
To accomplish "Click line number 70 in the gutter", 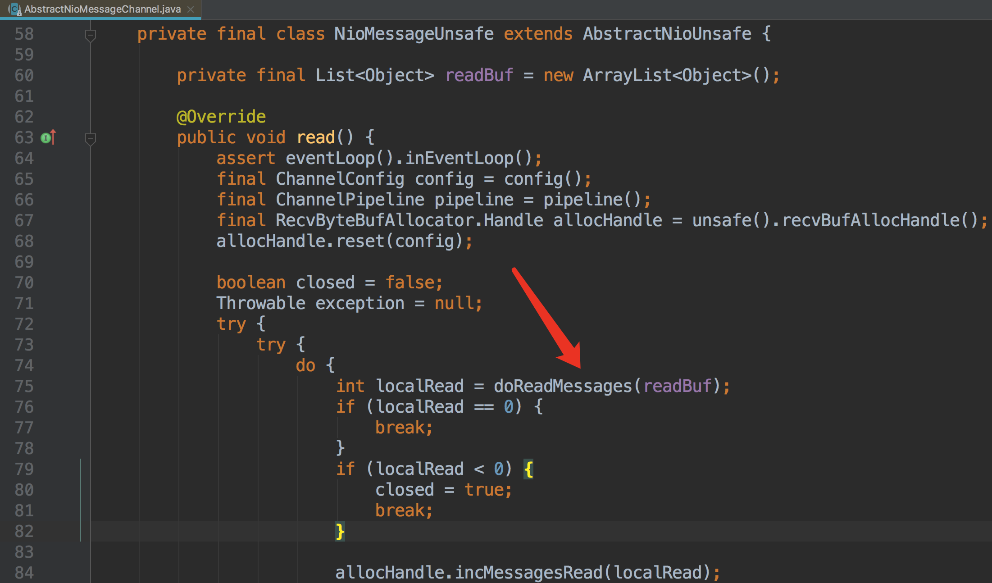I will point(24,282).
